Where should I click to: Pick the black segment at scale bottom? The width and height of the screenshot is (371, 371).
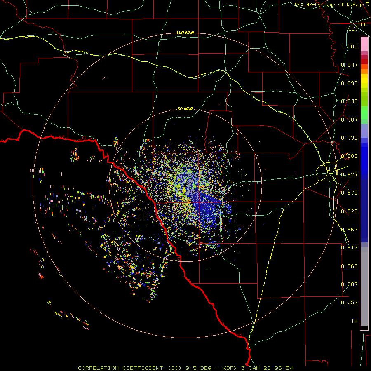pos(364,327)
